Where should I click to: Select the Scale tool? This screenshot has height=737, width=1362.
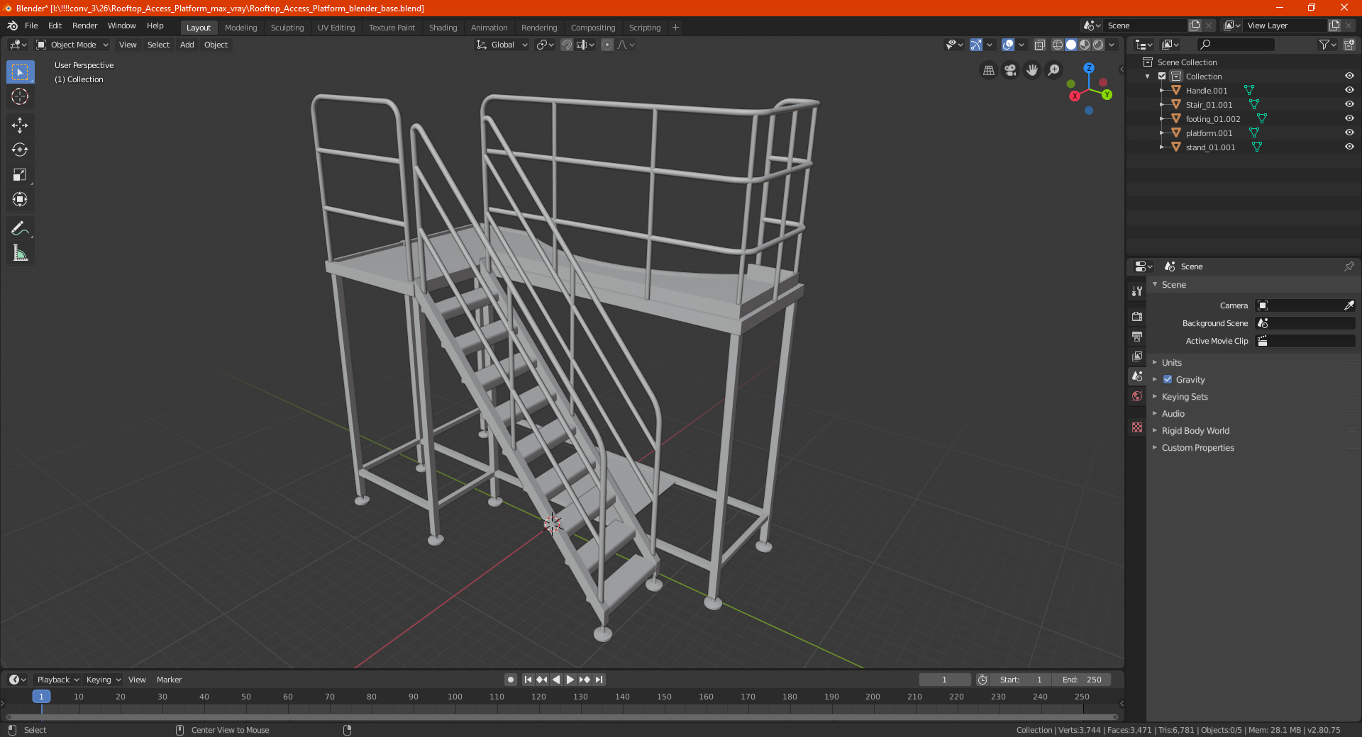(x=20, y=175)
